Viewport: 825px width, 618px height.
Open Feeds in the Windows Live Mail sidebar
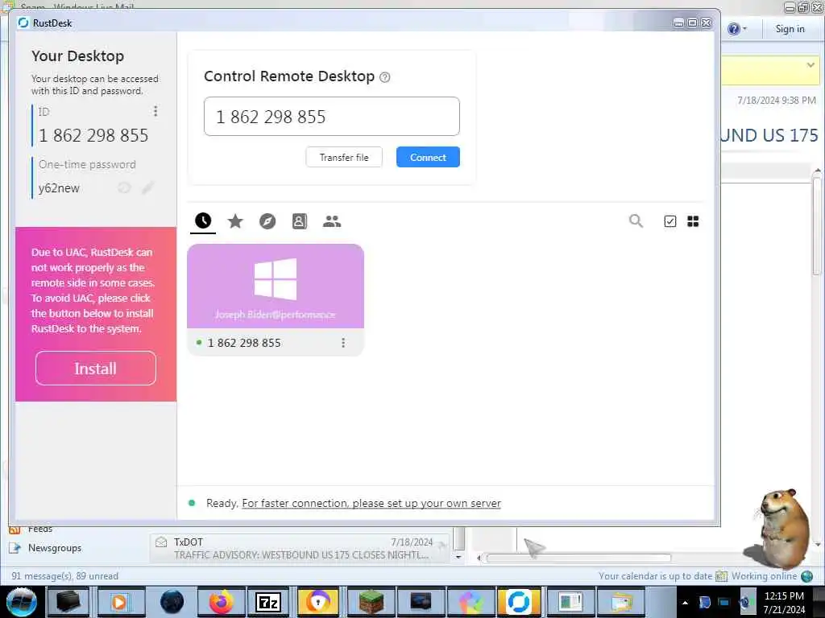pos(40,529)
